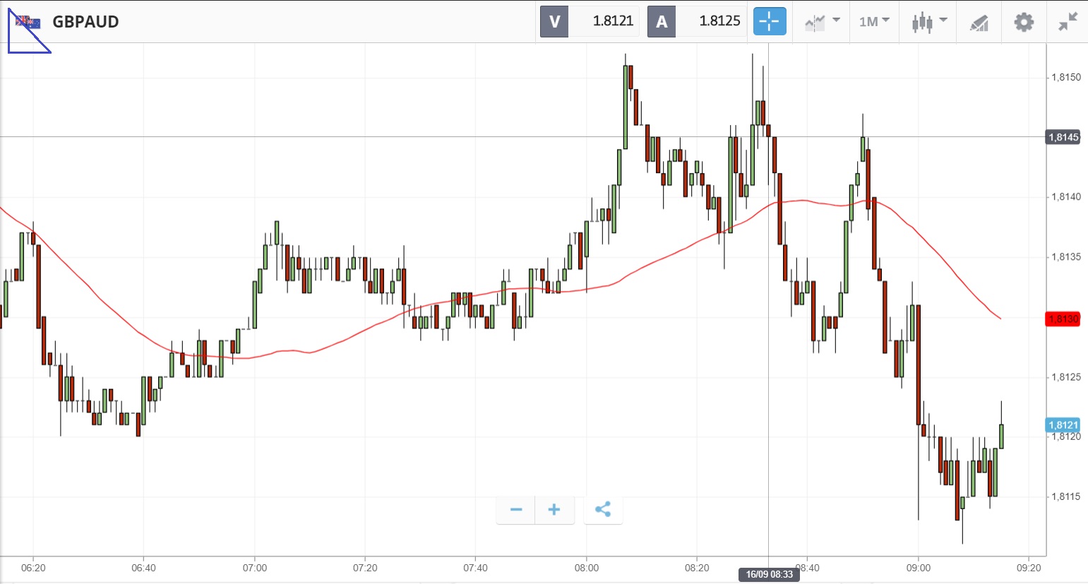
Task: Click the 06:40 time axis label
Action: (x=143, y=568)
